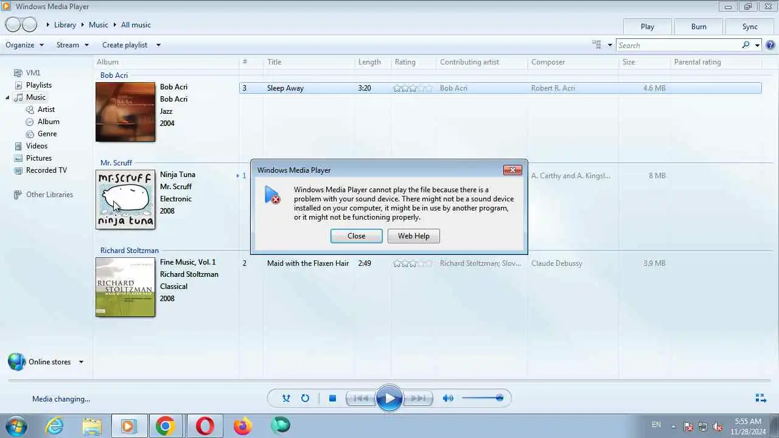Select Album under Music

click(x=49, y=122)
